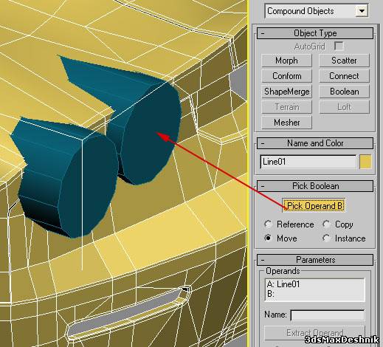Collapse the Pick Boolean rollout
Viewport: 383px width, 347px height.
(x=315, y=186)
